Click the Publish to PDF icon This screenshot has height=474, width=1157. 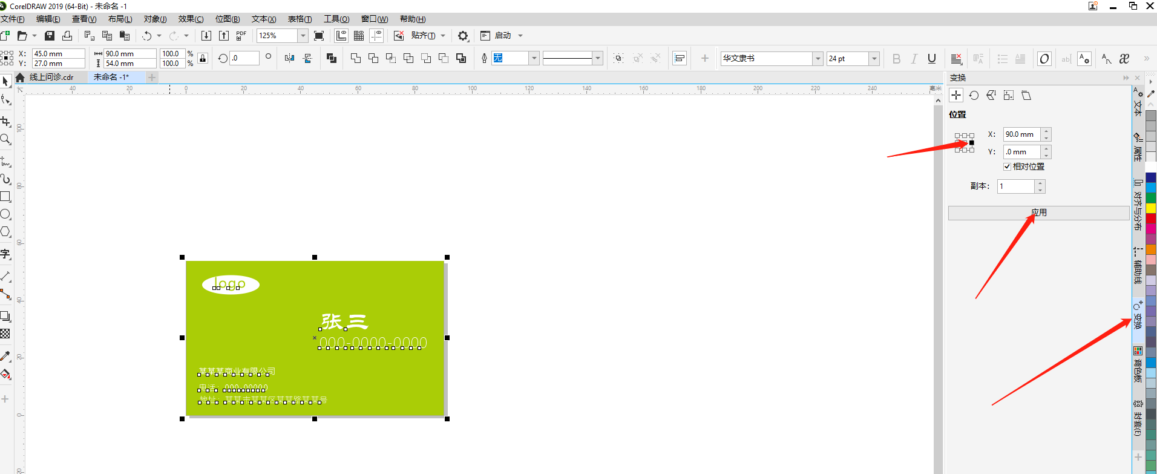click(x=241, y=36)
